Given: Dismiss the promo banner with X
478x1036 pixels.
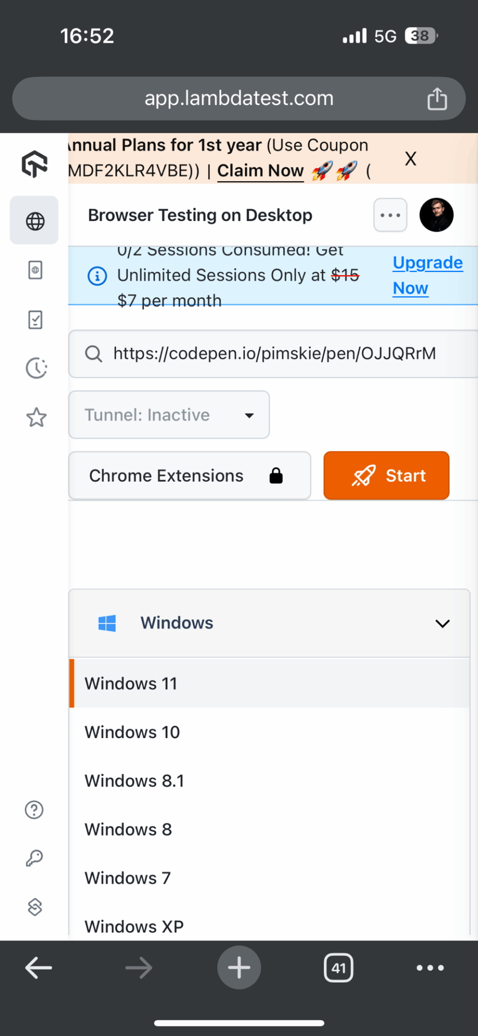Looking at the screenshot, I should (411, 159).
